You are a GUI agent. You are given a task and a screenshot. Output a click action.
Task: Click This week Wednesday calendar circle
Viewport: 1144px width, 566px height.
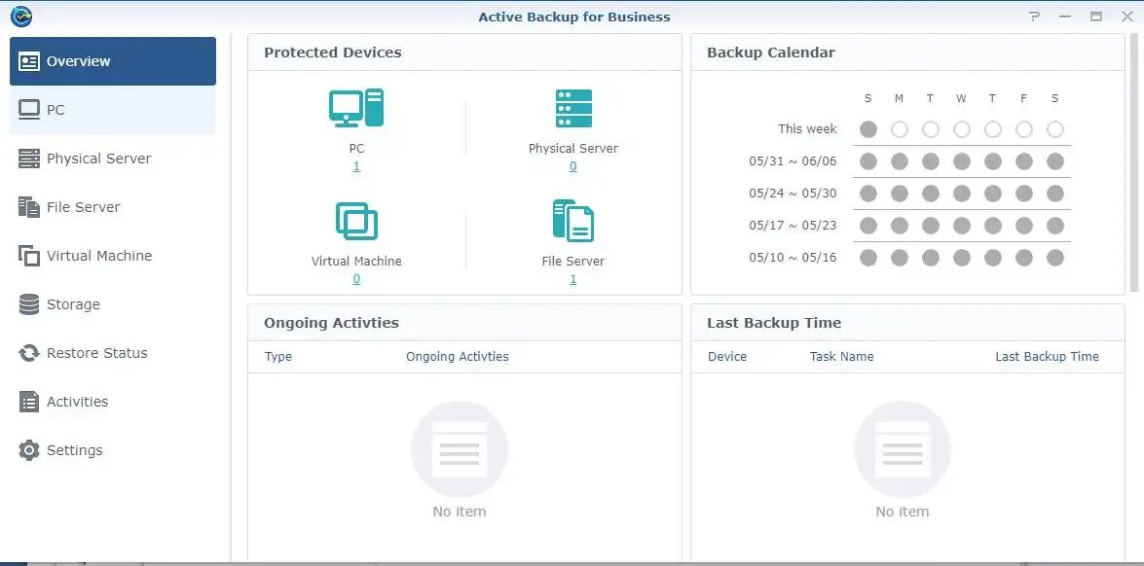(x=962, y=129)
